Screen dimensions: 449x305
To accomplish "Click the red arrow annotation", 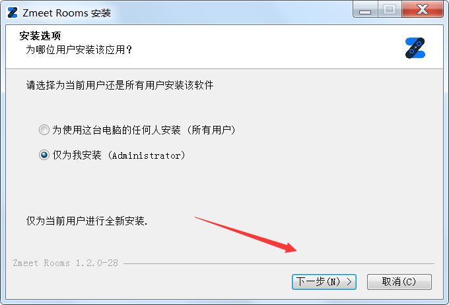I will click(x=246, y=235).
